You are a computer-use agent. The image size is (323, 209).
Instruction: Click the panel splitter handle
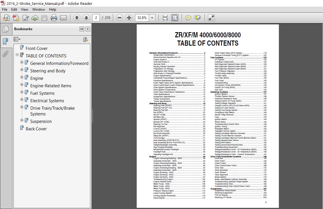[92, 116]
